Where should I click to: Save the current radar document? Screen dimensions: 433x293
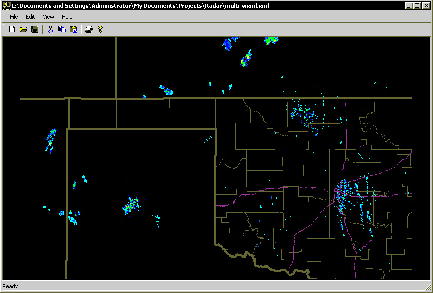(34, 29)
